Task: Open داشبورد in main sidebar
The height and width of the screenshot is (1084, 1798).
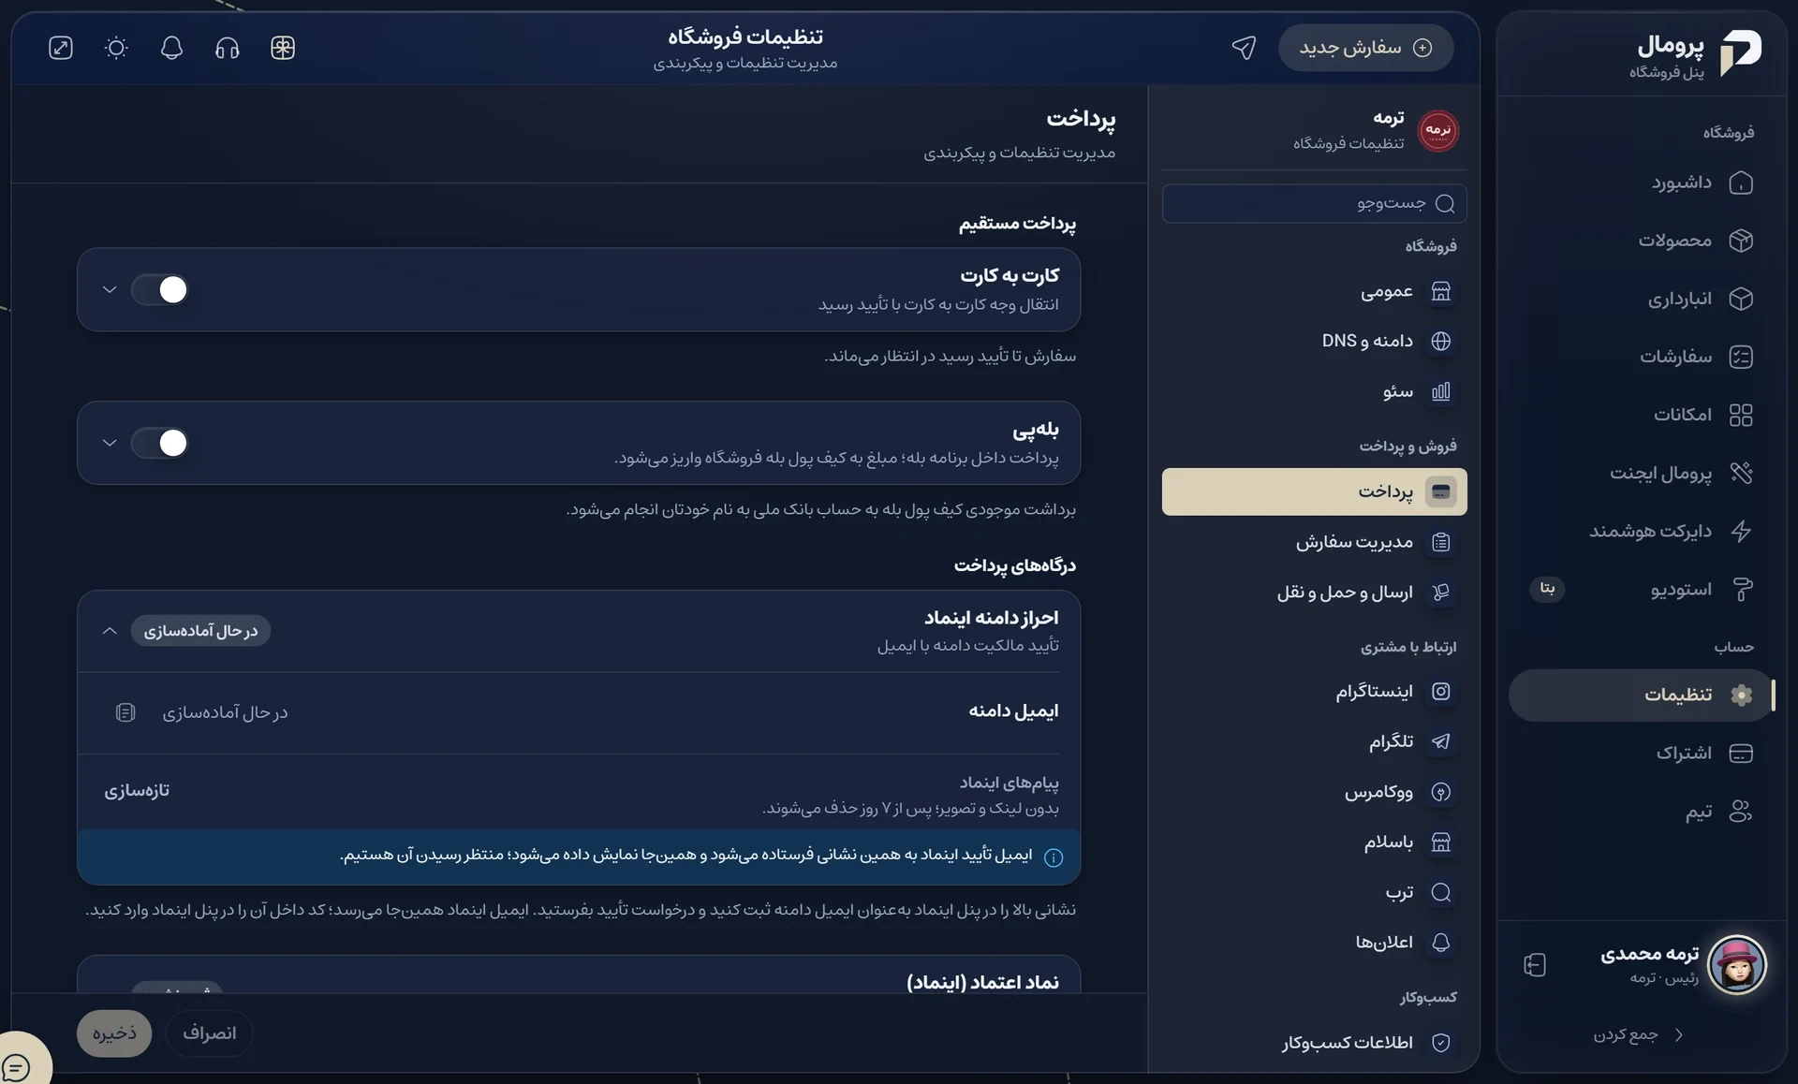Action: (x=1642, y=183)
